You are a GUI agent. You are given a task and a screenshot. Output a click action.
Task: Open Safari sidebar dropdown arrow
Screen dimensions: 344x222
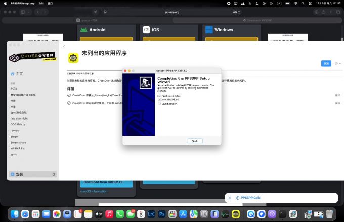click(x=29, y=12)
